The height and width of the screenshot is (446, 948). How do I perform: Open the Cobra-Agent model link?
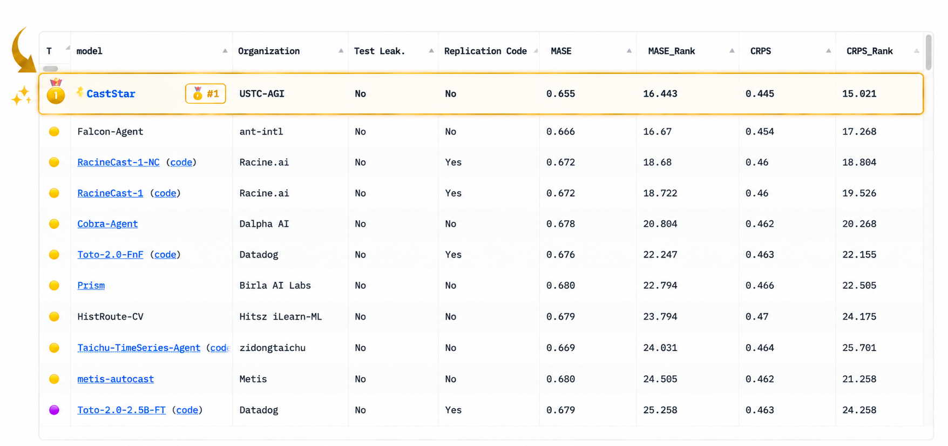point(107,224)
